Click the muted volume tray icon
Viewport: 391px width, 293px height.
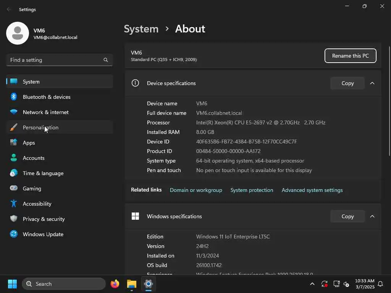tap(346, 284)
